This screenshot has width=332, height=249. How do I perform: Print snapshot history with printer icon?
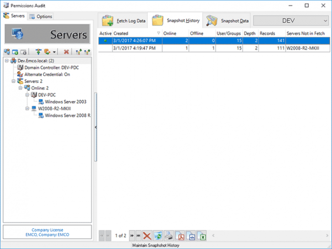click(x=169, y=236)
